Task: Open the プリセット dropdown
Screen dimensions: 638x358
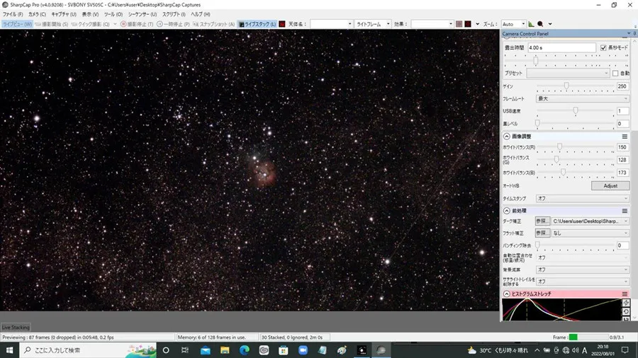Action: coord(568,74)
